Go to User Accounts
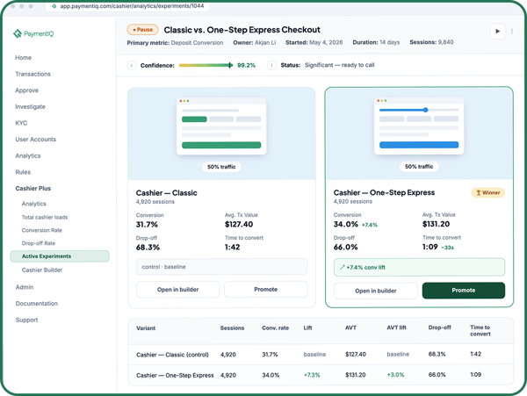Image resolution: width=527 pixels, height=396 pixels. coord(36,140)
